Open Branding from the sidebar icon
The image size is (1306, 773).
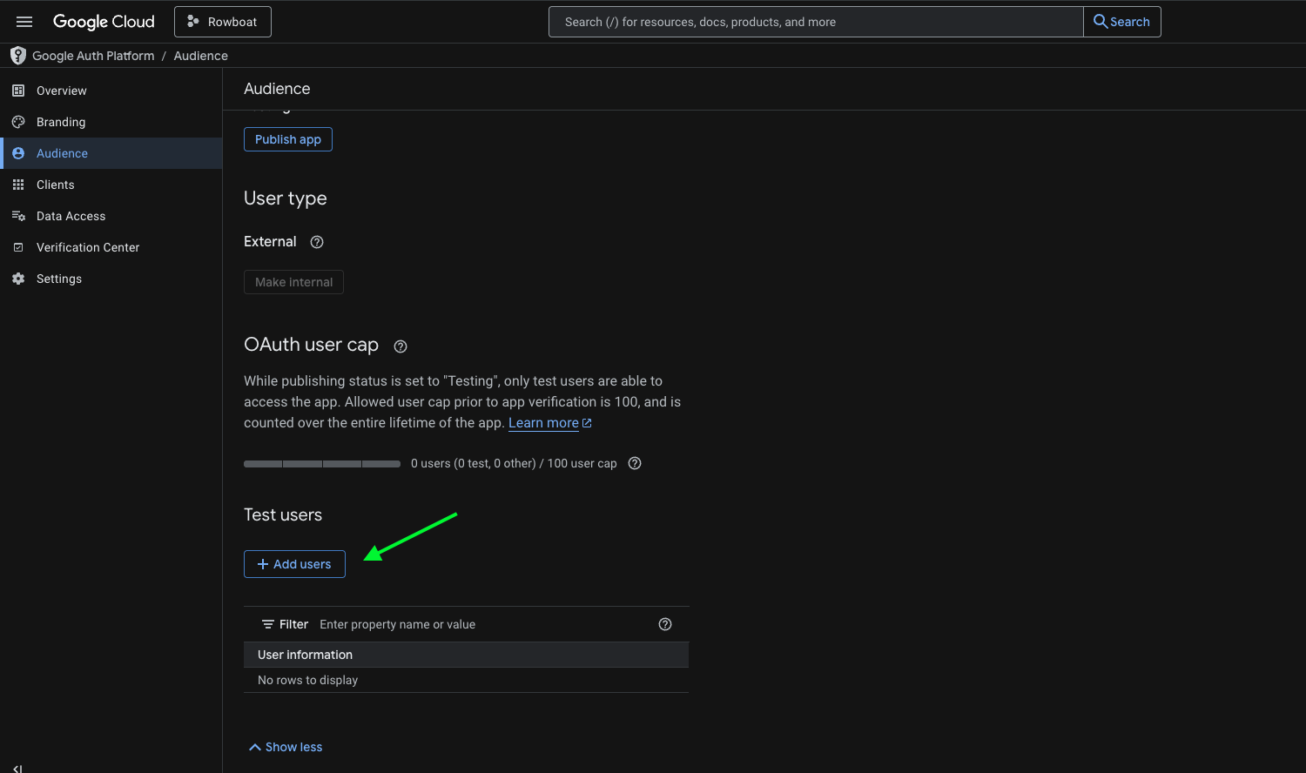(18, 121)
